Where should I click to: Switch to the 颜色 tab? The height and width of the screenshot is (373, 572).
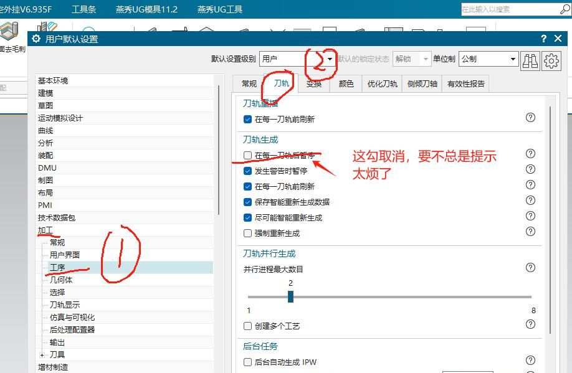coord(345,83)
